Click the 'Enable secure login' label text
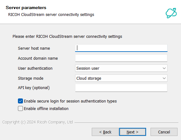The image size is (181, 140). pyautogui.click(x=70, y=101)
